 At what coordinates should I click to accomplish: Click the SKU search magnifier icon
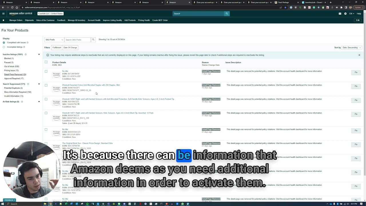click(x=93, y=40)
